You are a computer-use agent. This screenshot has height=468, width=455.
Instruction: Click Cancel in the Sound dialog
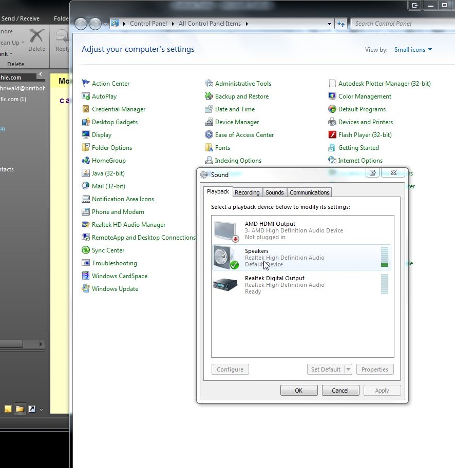coord(340,391)
